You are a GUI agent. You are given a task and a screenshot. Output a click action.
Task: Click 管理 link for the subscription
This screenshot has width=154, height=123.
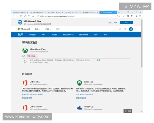tap(98, 60)
